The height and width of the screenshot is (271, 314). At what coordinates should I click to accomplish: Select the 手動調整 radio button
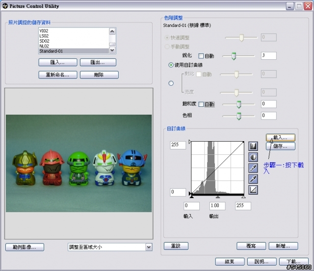coord(167,47)
